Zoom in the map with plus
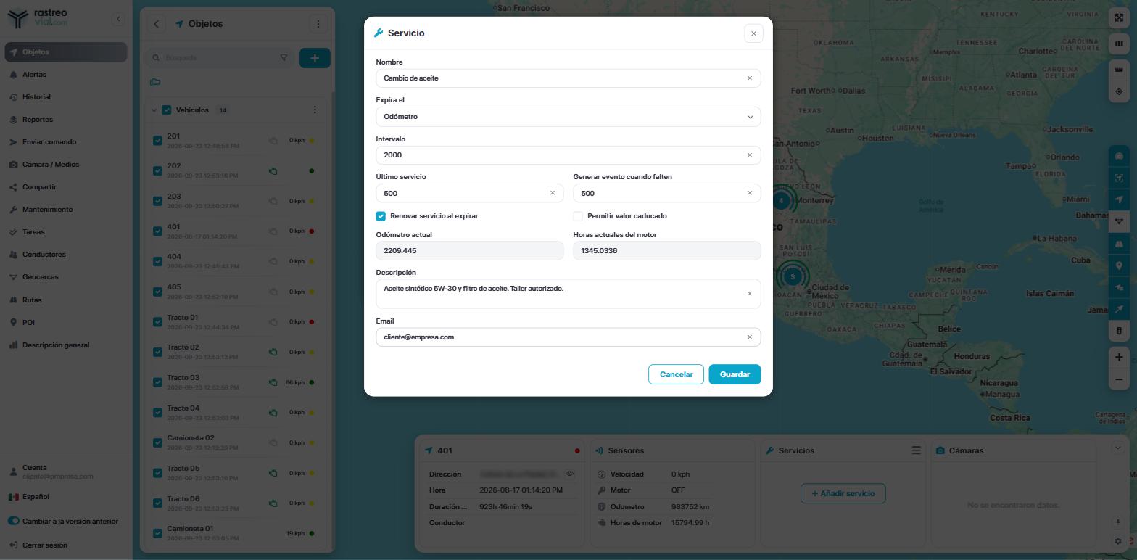The image size is (1137, 560). tap(1119, 357)
